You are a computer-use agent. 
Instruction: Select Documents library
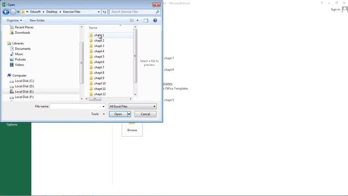(20, 48)
